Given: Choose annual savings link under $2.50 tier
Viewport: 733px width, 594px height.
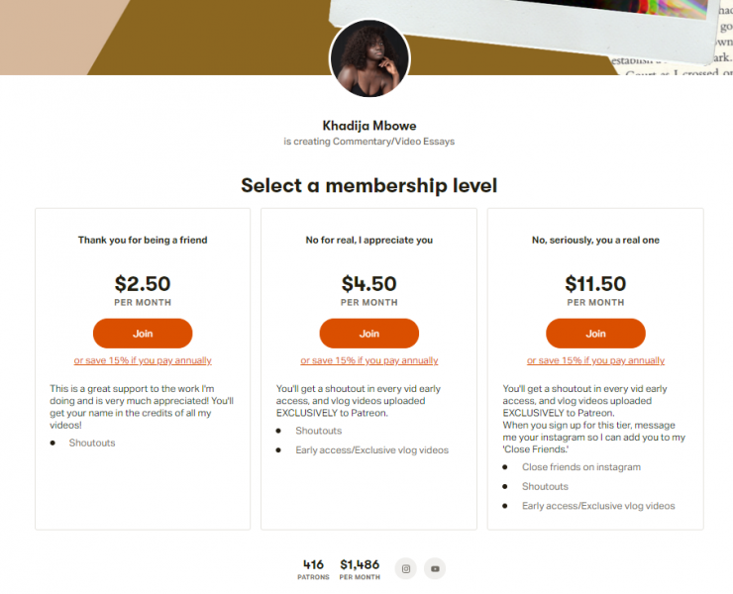Looking at the screenshot, I should click(x=143, y=360).
